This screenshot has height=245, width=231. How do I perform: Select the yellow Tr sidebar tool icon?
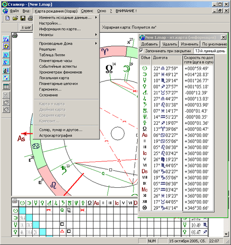(x=6, y=46)
